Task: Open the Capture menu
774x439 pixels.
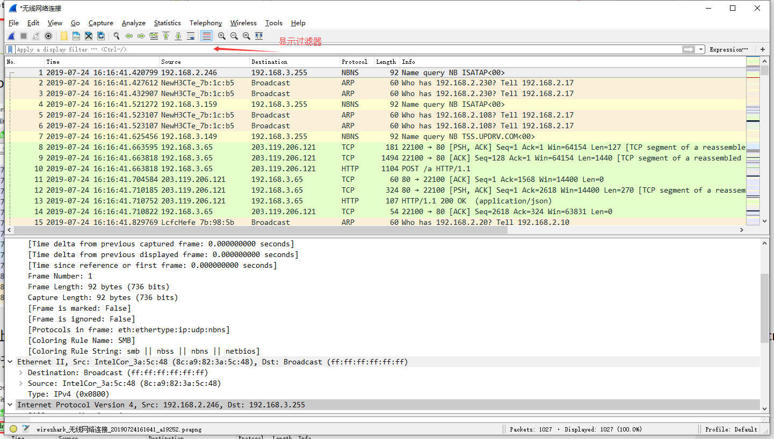Action: [x=101, y=23]
